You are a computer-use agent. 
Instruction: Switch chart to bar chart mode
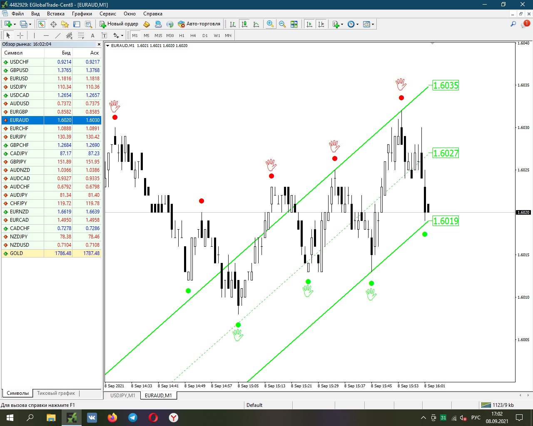[233, 24]
